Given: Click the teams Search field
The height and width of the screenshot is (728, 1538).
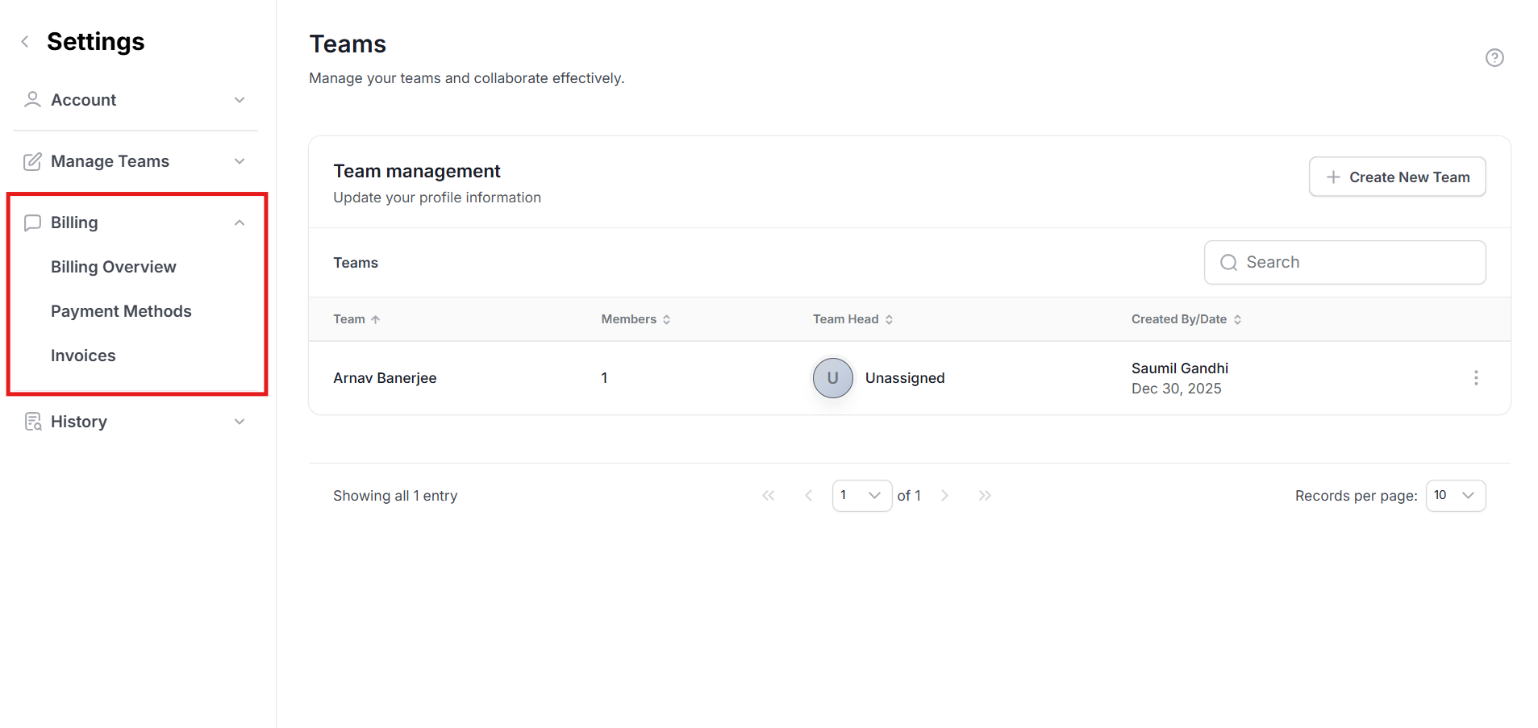Looking at the screenshot, I should (x=1344, y=262).
